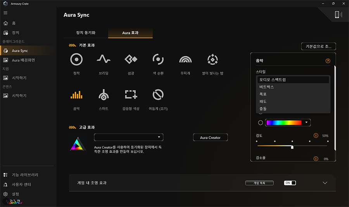Screen dimensions: 349x207
Task: Choose 폭포 from the style list
Action: click(x=293, y=94)
